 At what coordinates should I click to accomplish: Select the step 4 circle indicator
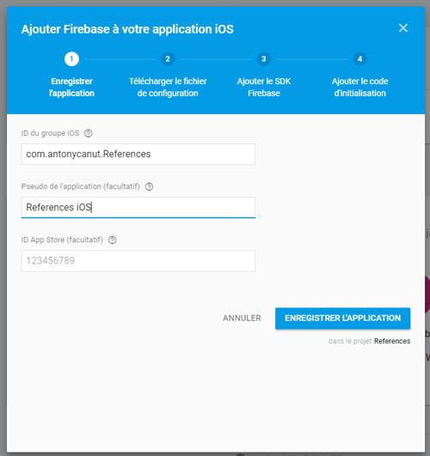click(359, 59)
